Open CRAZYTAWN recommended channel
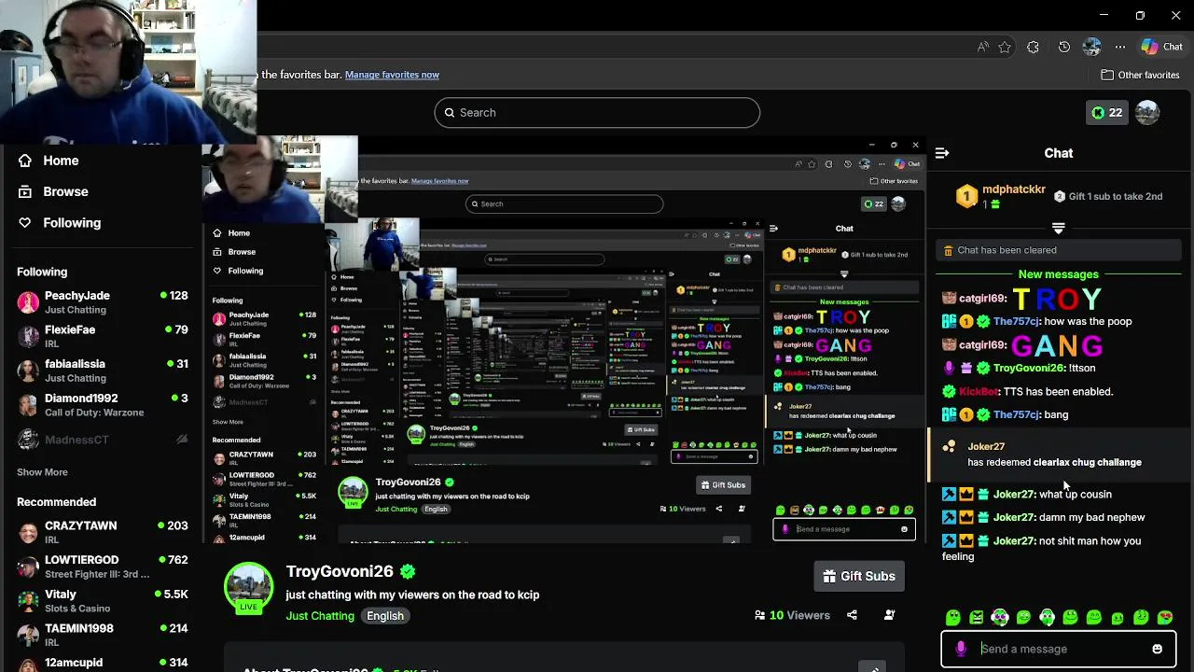The width and height of the screenshot is (1194, 672). (x=101, y=532)
